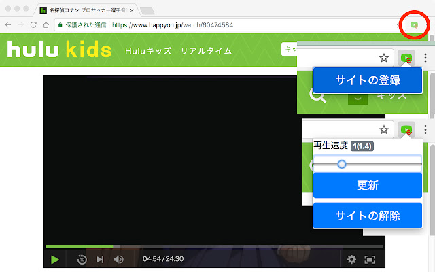Play the video with the green play button
The width and height of the screenshot is (435, 272).
pos(55,260)
